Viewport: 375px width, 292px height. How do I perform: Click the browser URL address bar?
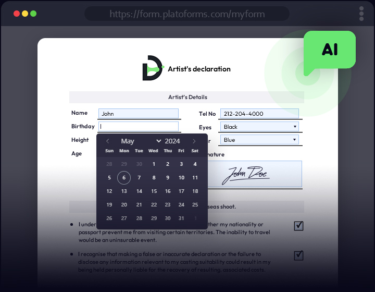[x=186, y=14]
